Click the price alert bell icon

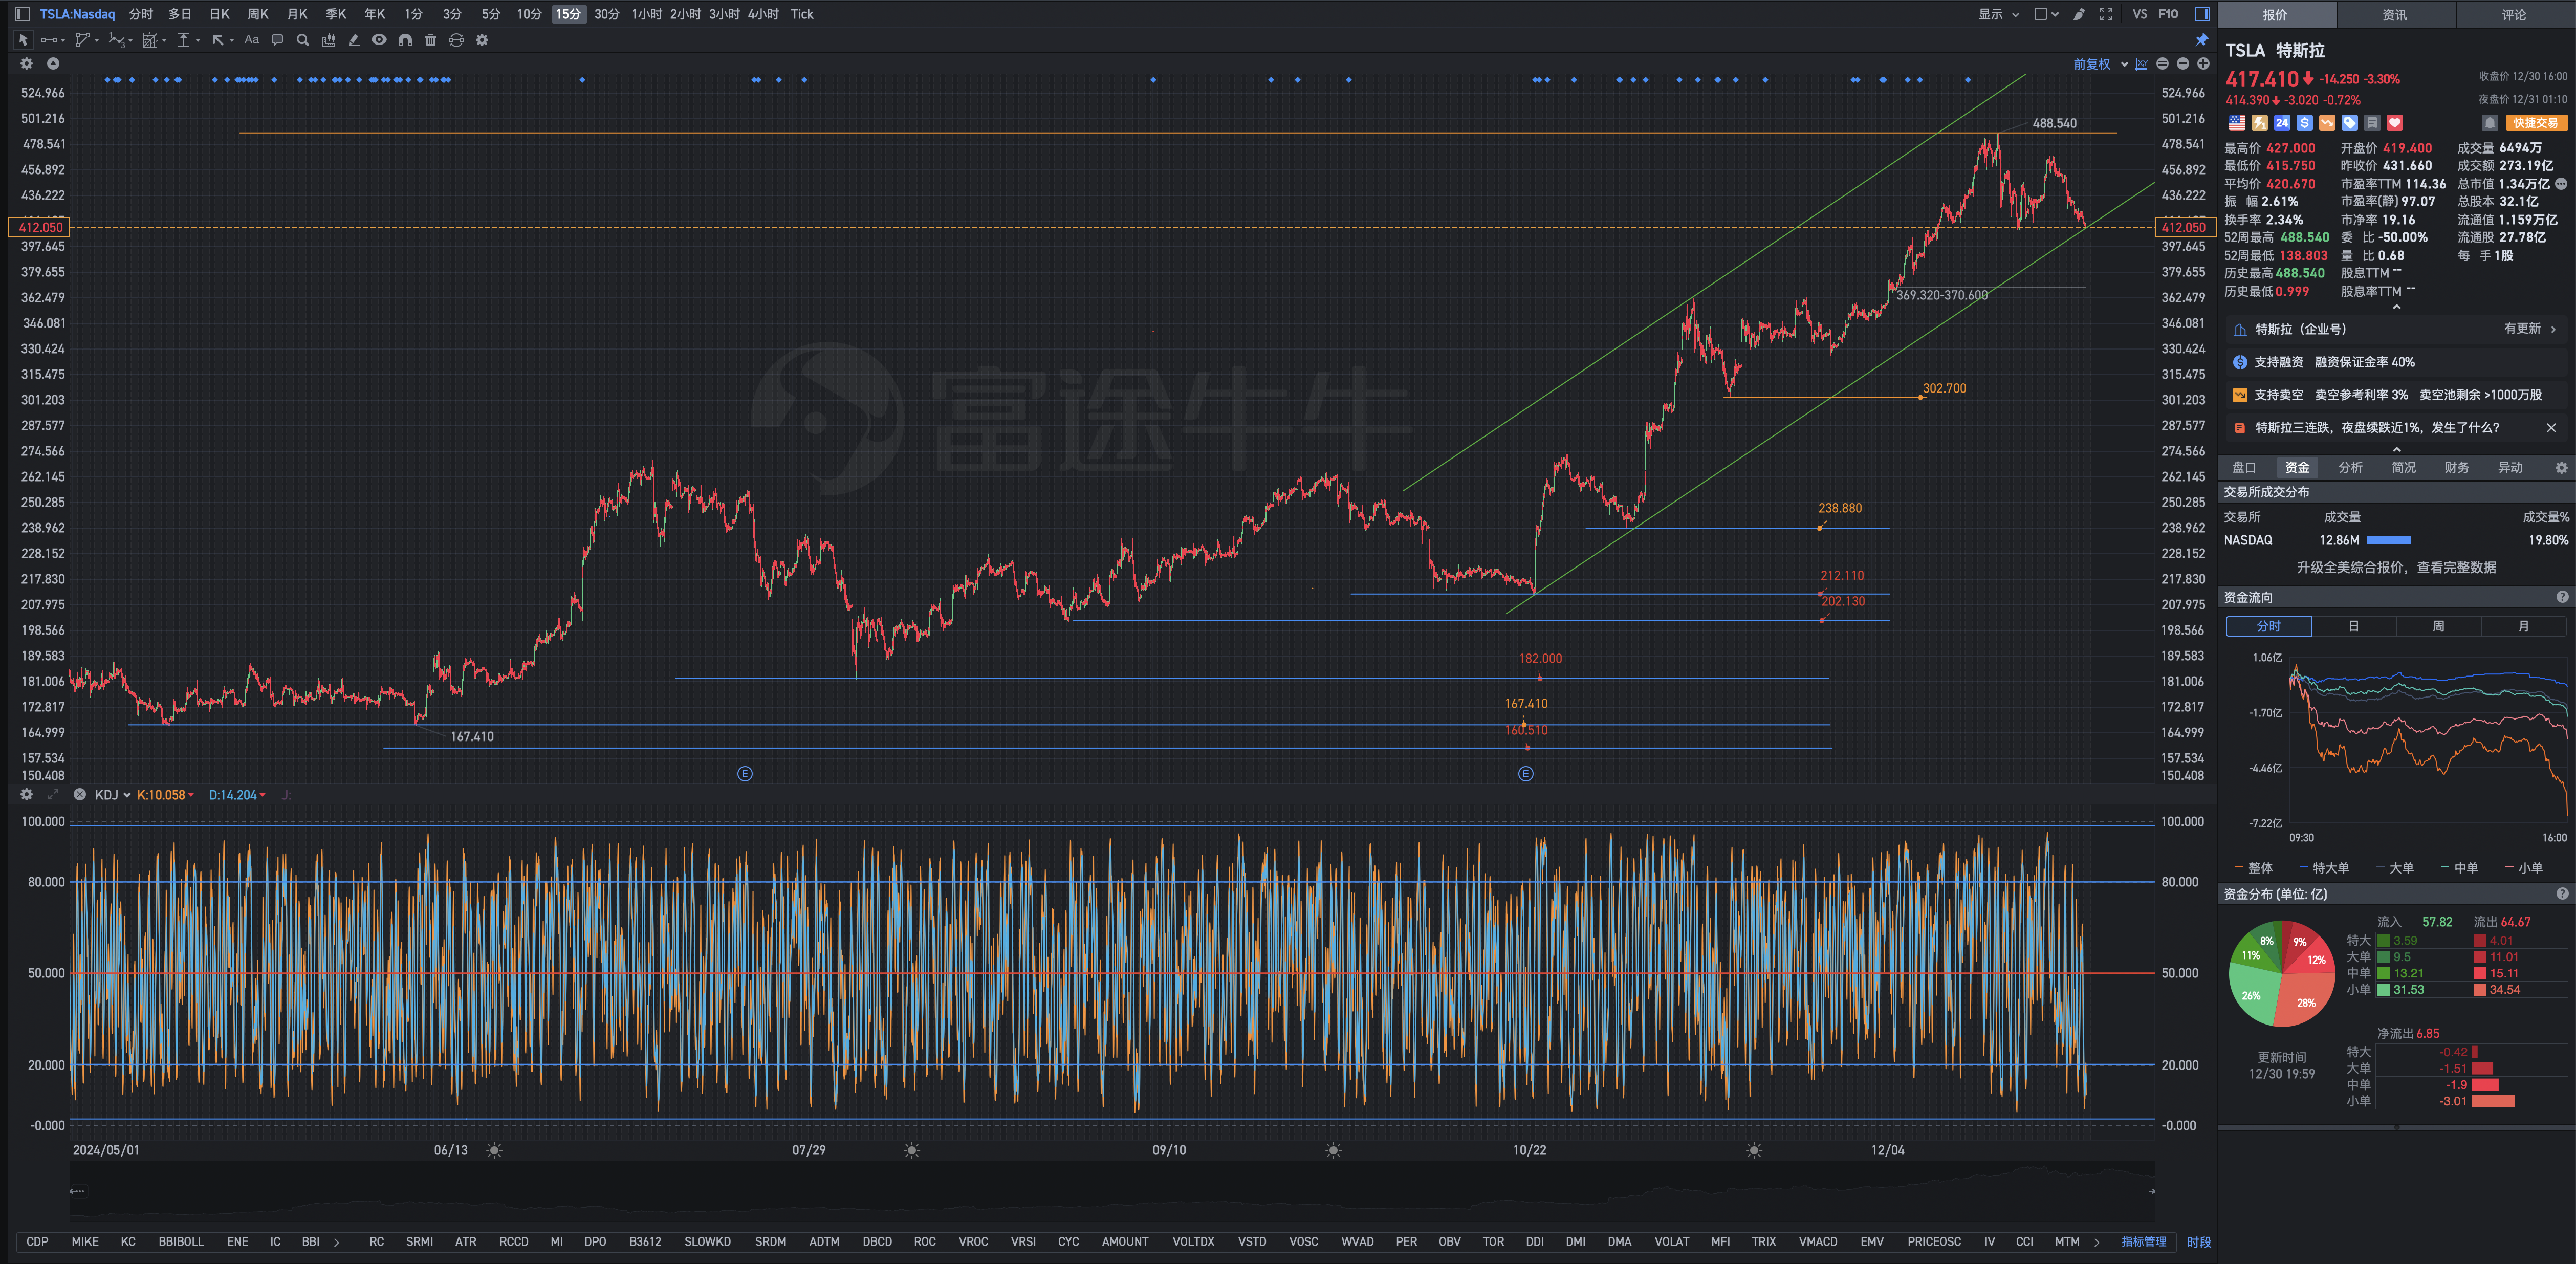tap(2490, 123)
